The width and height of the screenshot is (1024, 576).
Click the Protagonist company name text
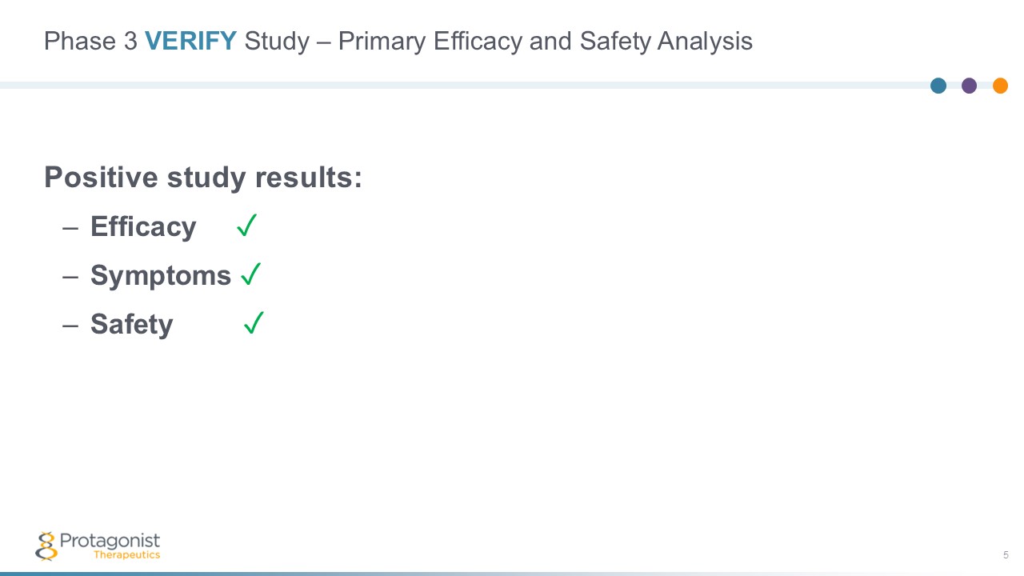(110, 541)
